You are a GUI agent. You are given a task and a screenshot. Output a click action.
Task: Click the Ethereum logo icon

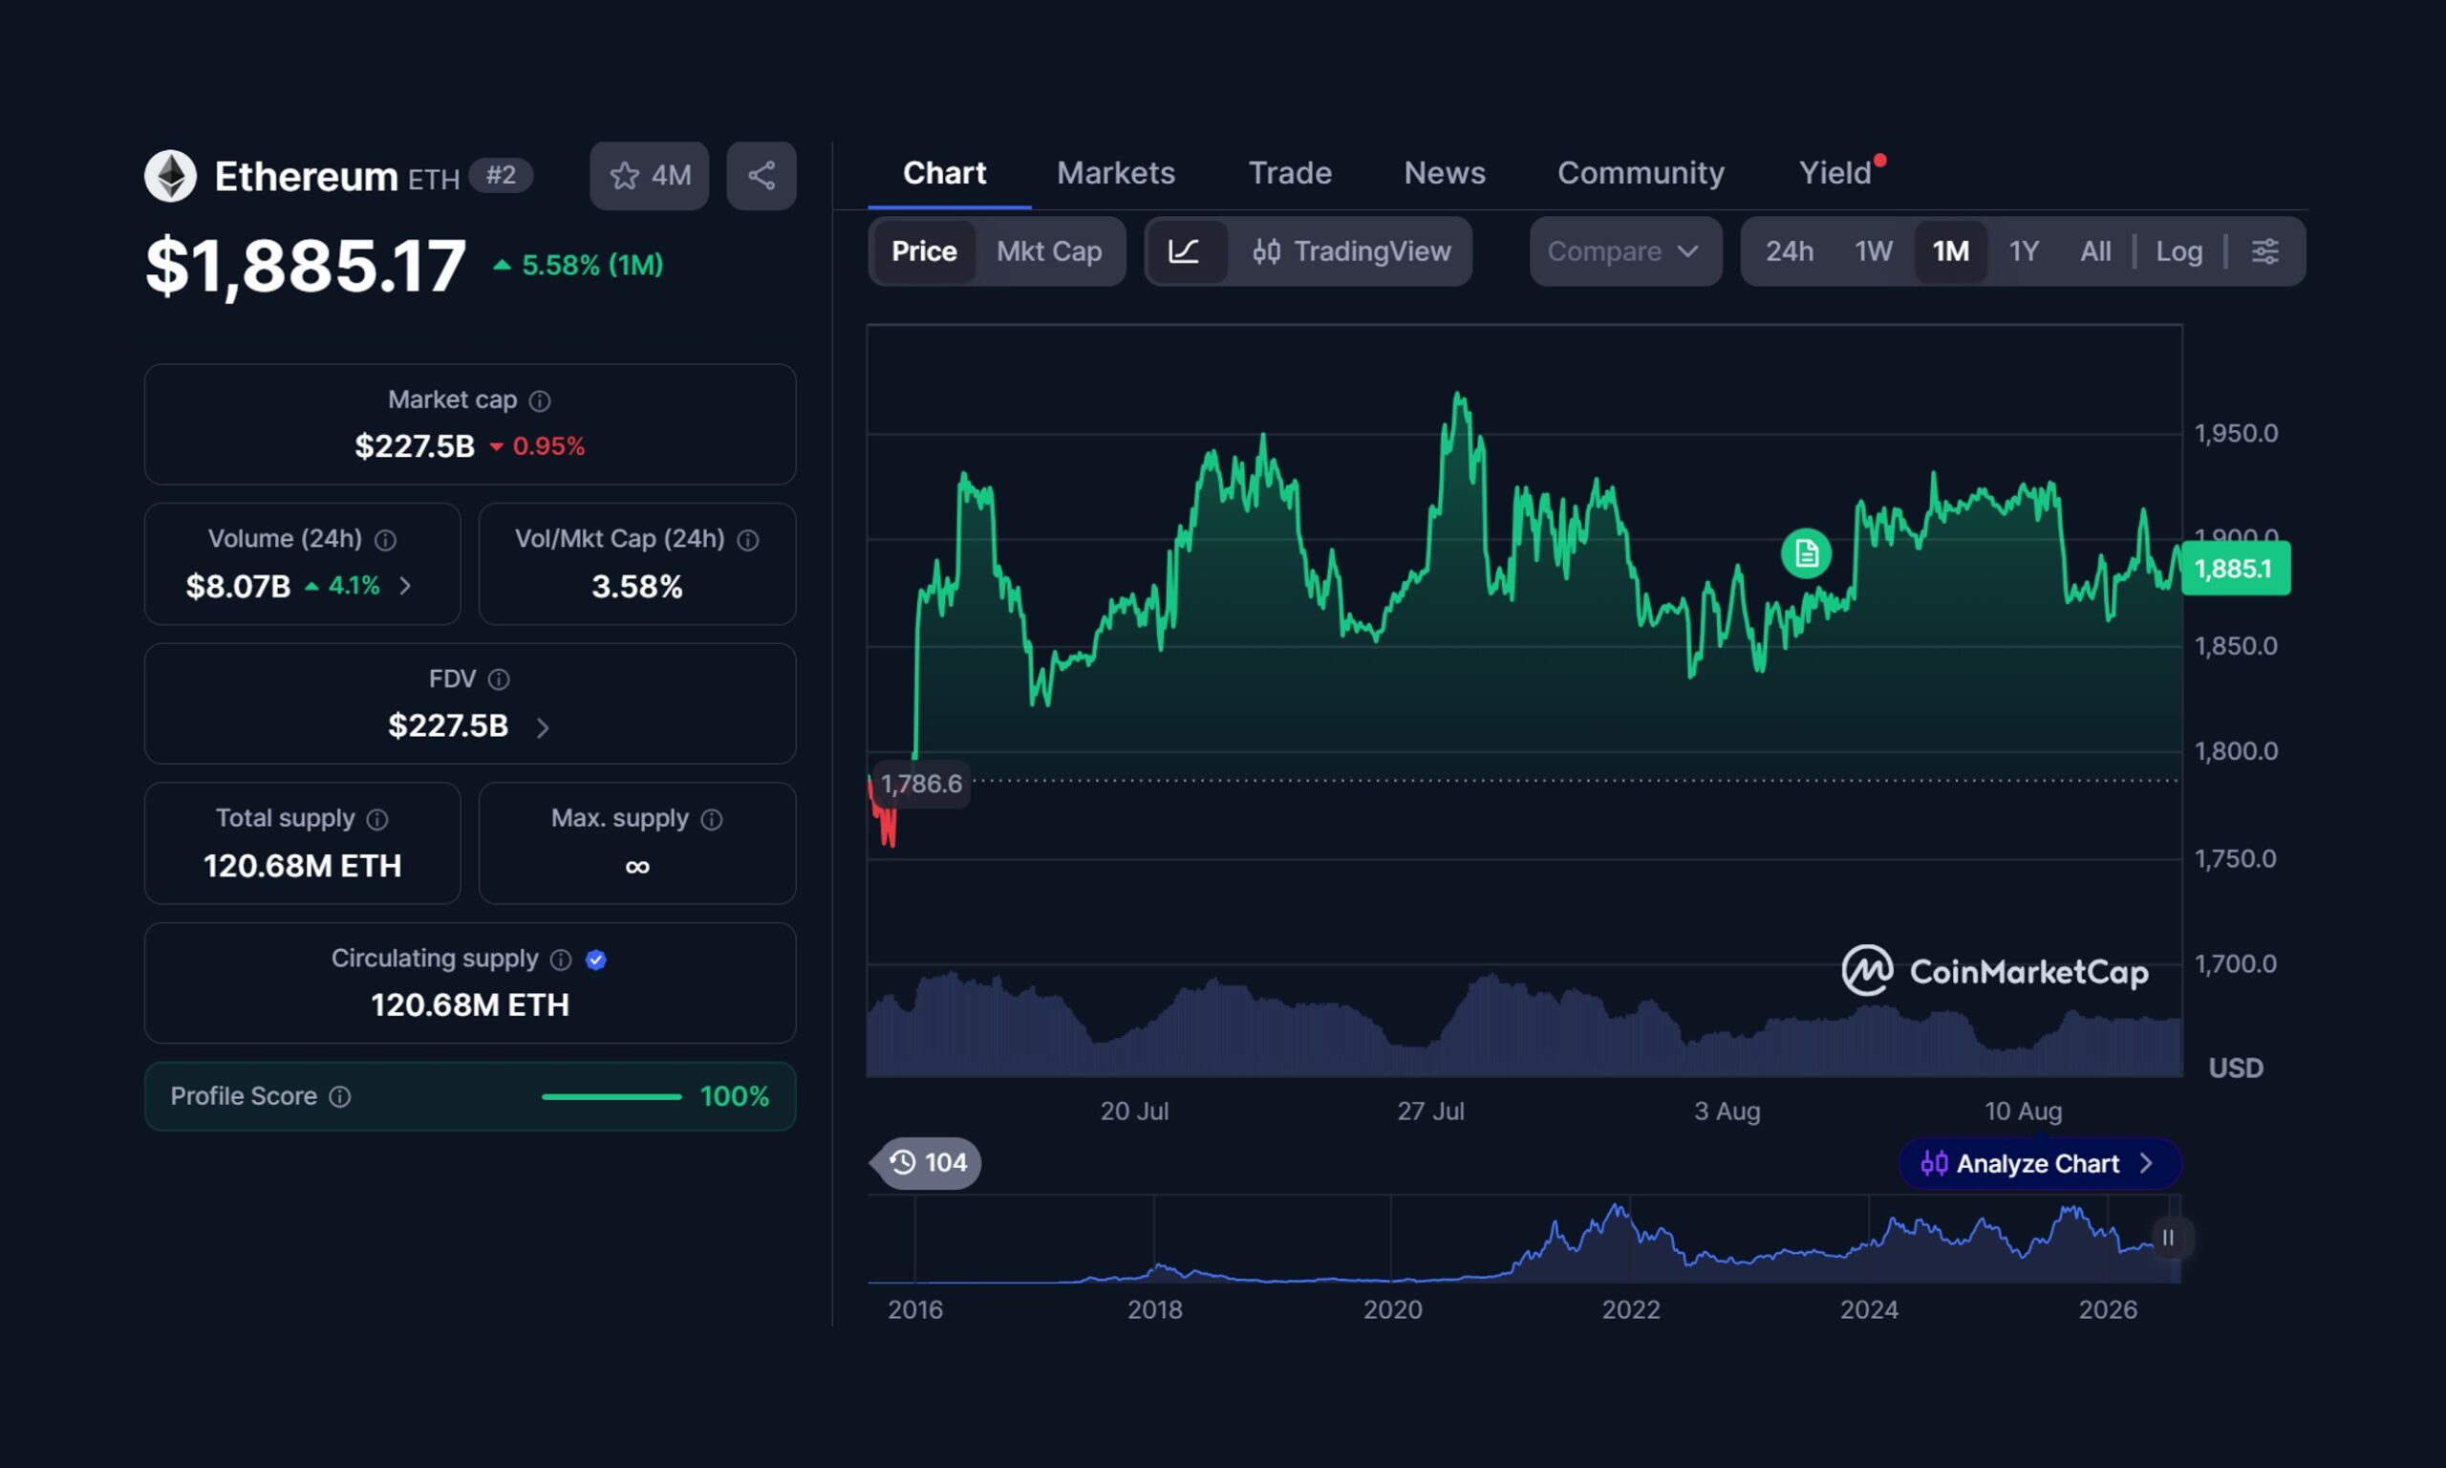[x=170, y=176]
